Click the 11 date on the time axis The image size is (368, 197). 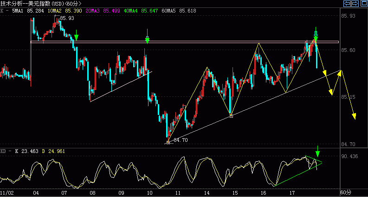(x=178, y=193)
